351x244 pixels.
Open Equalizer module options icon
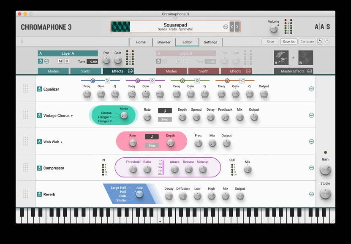[311, 89]
